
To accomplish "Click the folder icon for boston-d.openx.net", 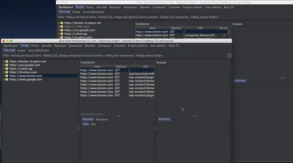I will tap(7, 61).
